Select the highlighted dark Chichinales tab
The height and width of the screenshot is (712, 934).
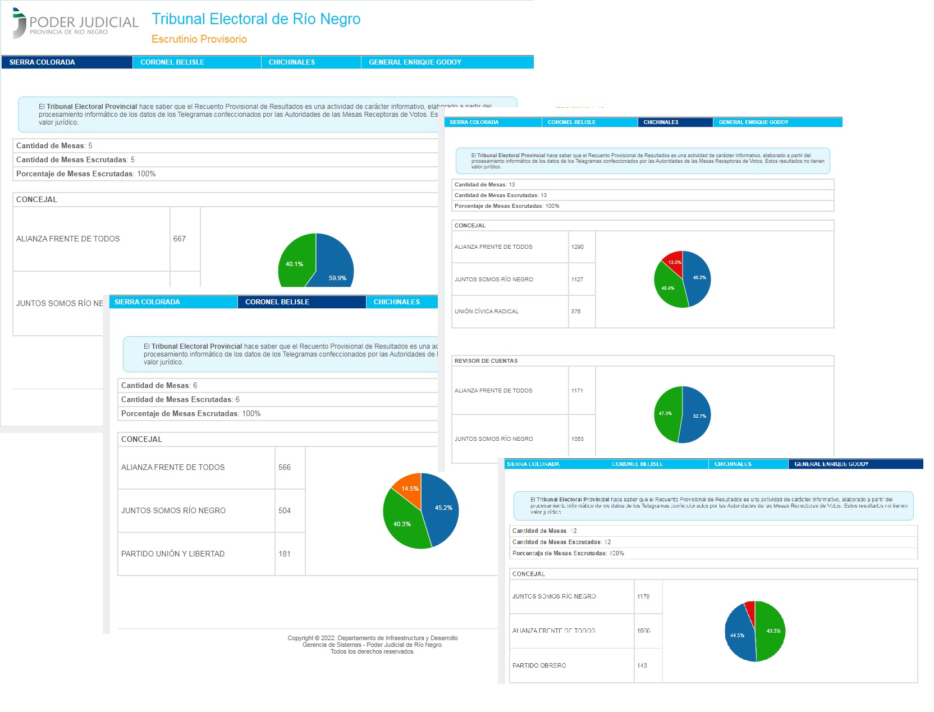click(661, 122)
